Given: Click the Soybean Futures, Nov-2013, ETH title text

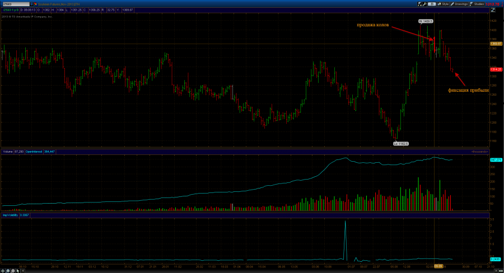Looking at the screenshot, I should click(x=59, y=4).
